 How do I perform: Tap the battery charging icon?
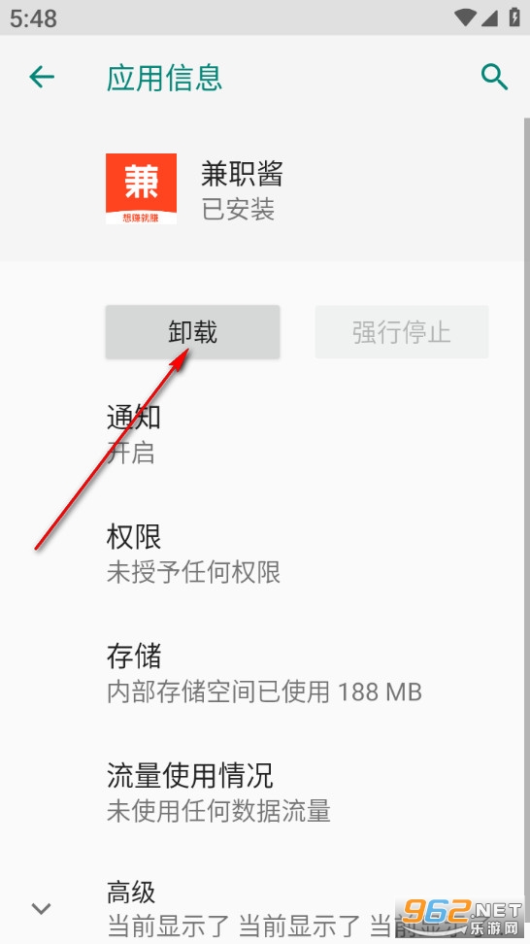tap(514, 17)
